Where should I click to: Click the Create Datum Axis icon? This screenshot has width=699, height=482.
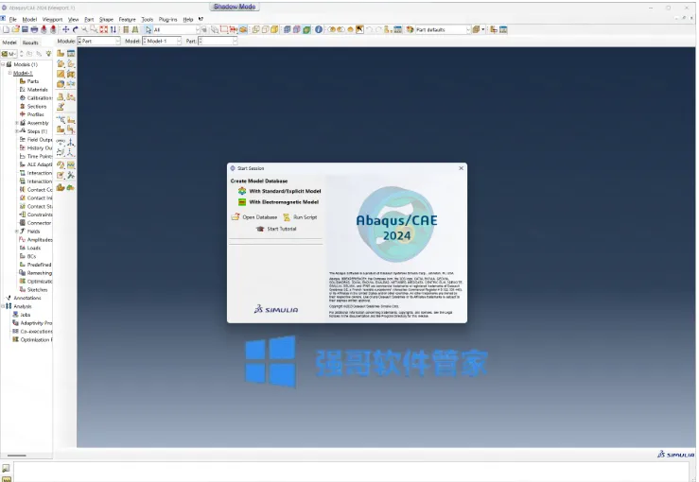coord(71,143)
